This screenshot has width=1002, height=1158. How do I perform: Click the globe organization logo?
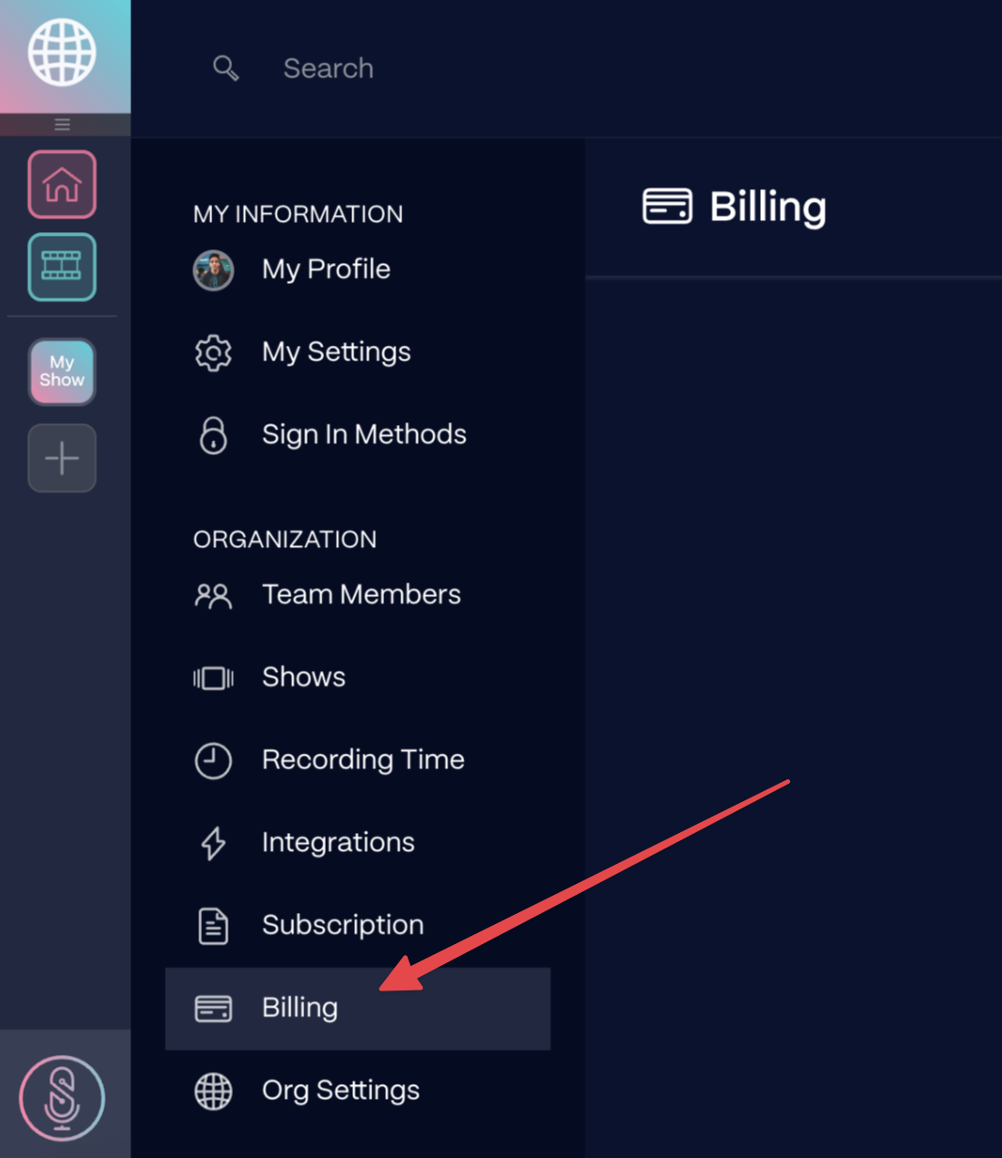click(x=62, y=53)
